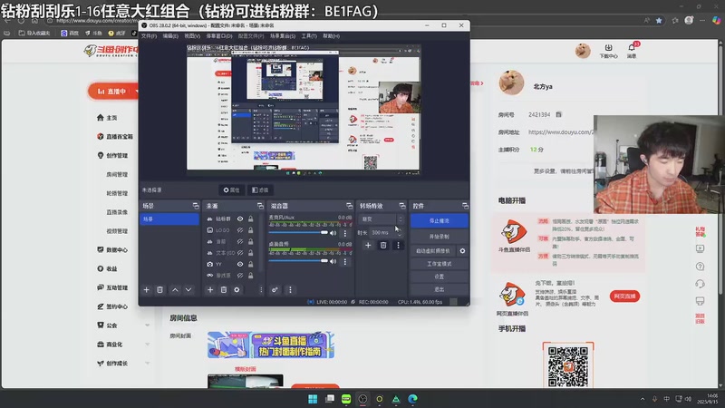The width and height of the screenshot is (725, 408).
Task: Open the Douyu sidebar help question-mark icon
Action: click(700, 267)
